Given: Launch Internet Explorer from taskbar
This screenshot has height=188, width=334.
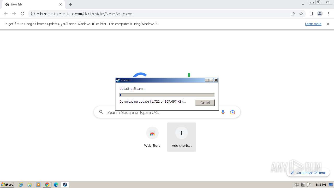Looking at the screenshot, I should (21, 185).
